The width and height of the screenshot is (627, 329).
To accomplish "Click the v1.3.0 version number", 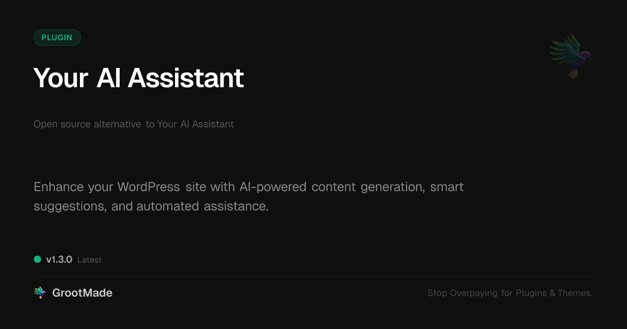I will click(x=59, y=260).
